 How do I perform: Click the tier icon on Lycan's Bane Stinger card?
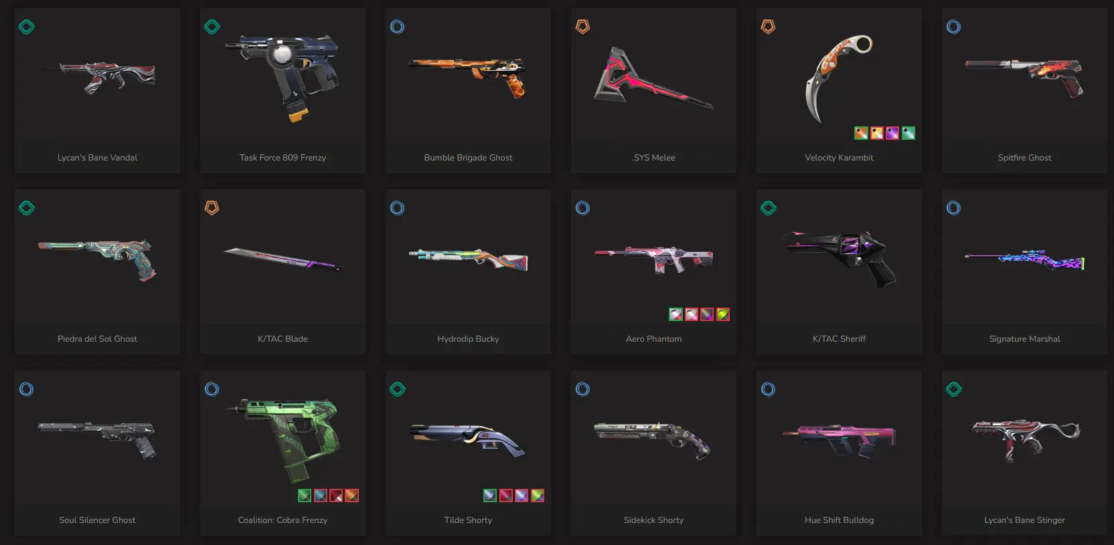[x=954, y=389]
